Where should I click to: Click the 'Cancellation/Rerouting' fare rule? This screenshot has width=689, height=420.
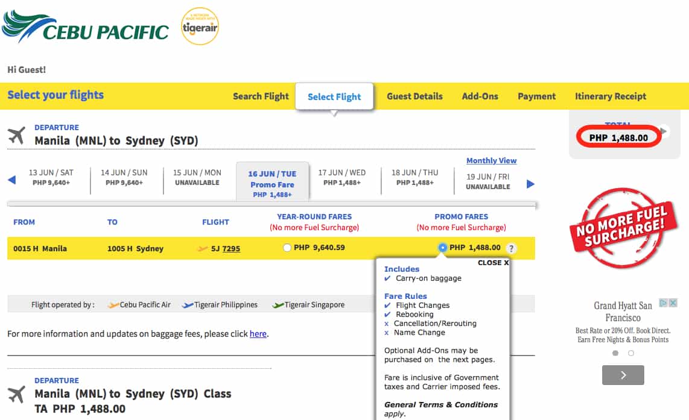pos(435,324)
